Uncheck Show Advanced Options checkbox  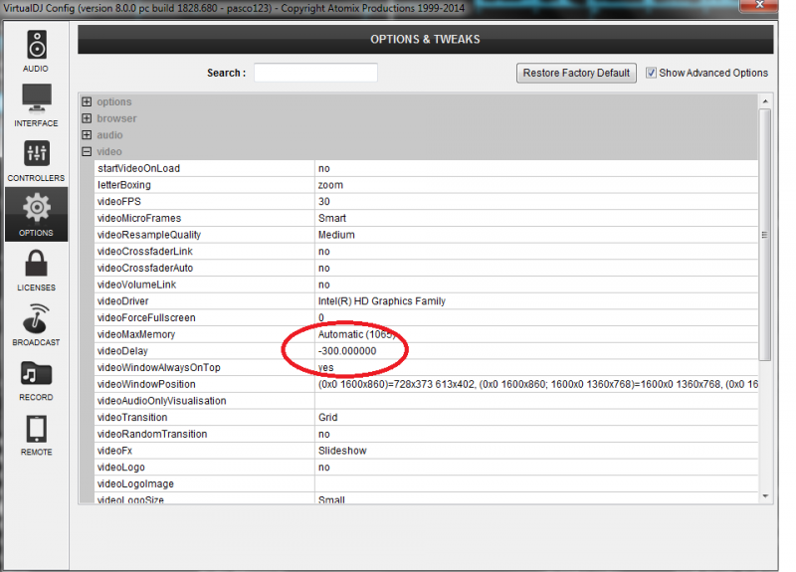coord(652,73)
